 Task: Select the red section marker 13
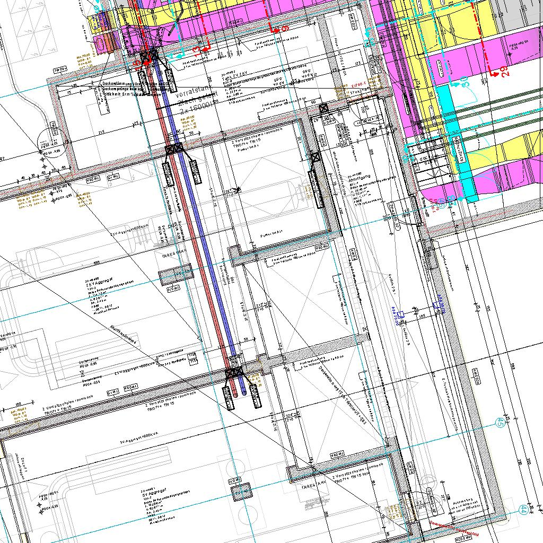point(196,50)
